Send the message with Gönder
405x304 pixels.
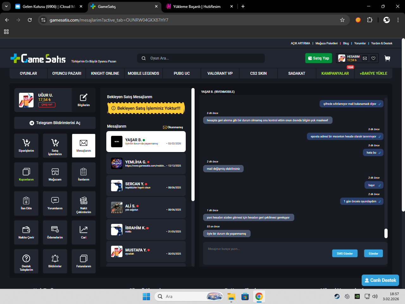coord(373,253)
